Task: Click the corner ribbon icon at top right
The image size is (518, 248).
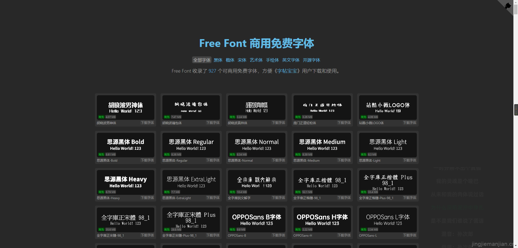Action: click(507, 6)
